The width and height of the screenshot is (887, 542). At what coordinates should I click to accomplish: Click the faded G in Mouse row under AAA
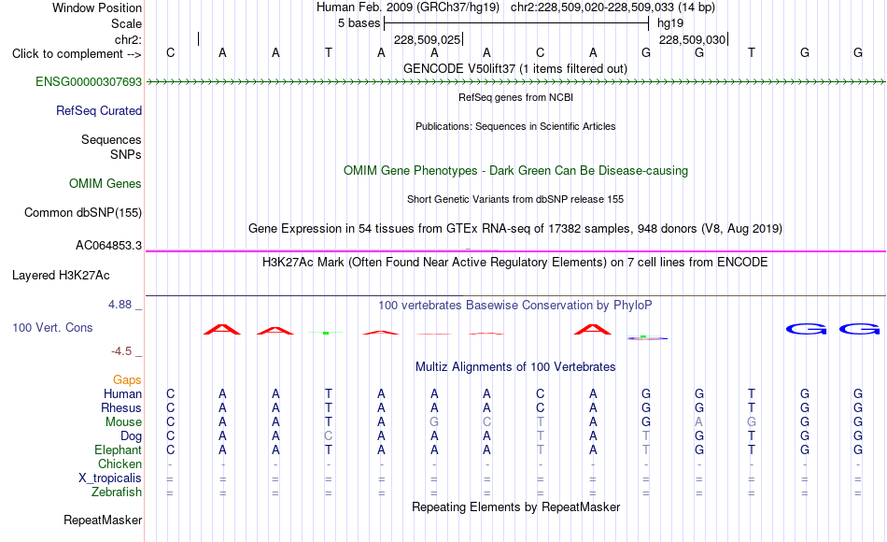pos(434,422)
